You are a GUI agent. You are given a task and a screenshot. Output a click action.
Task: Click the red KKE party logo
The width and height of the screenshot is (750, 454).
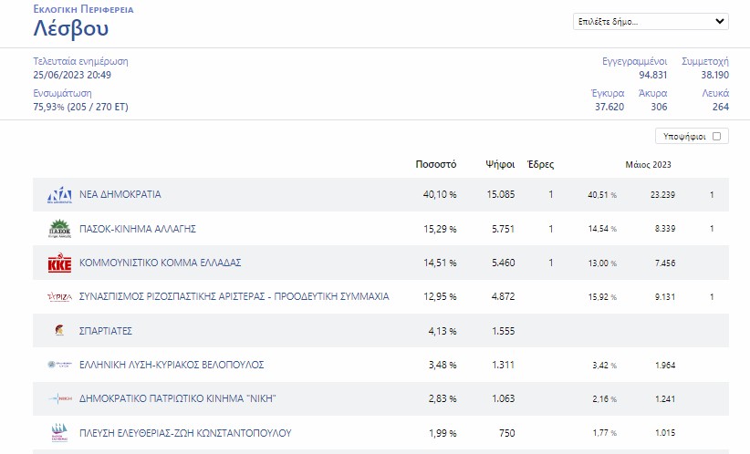tap(58, 263)
